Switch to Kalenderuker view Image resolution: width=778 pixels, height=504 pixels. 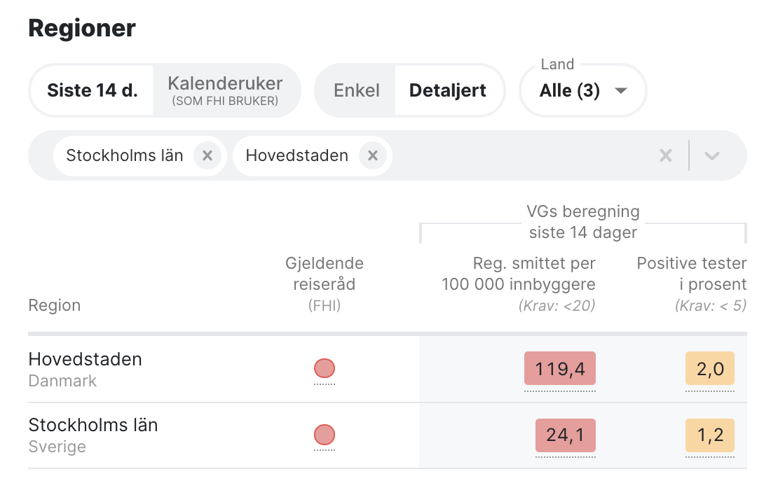225,91
